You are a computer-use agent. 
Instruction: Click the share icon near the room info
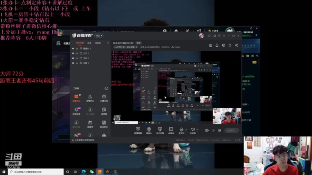click(x=236, y=45)
